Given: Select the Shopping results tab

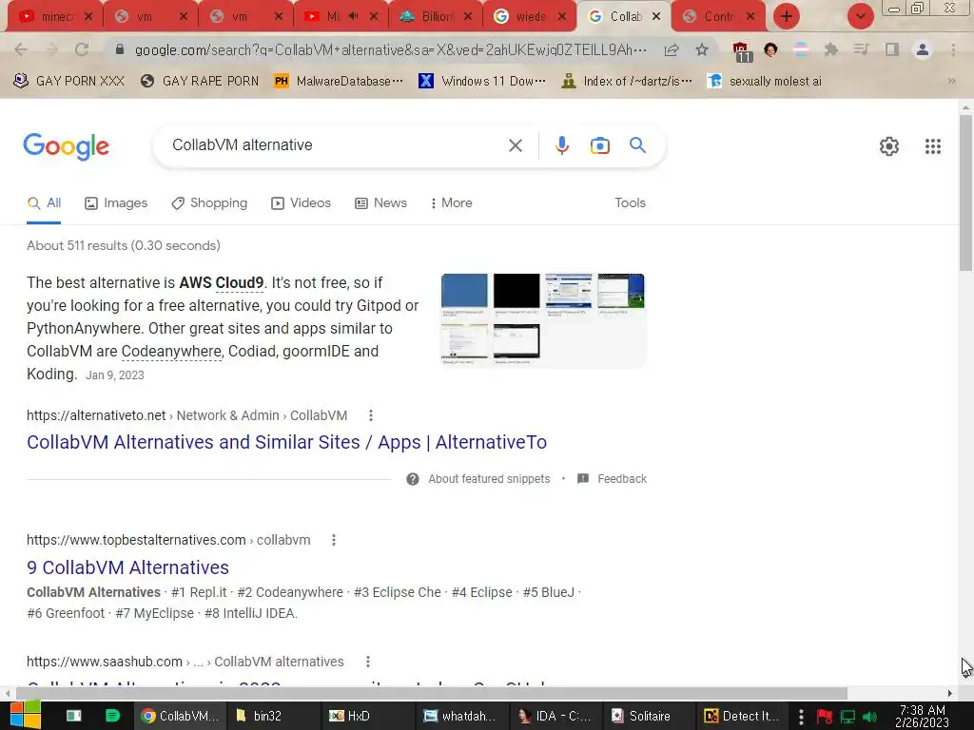Looking at the screenshot, I should click(209, 203).
